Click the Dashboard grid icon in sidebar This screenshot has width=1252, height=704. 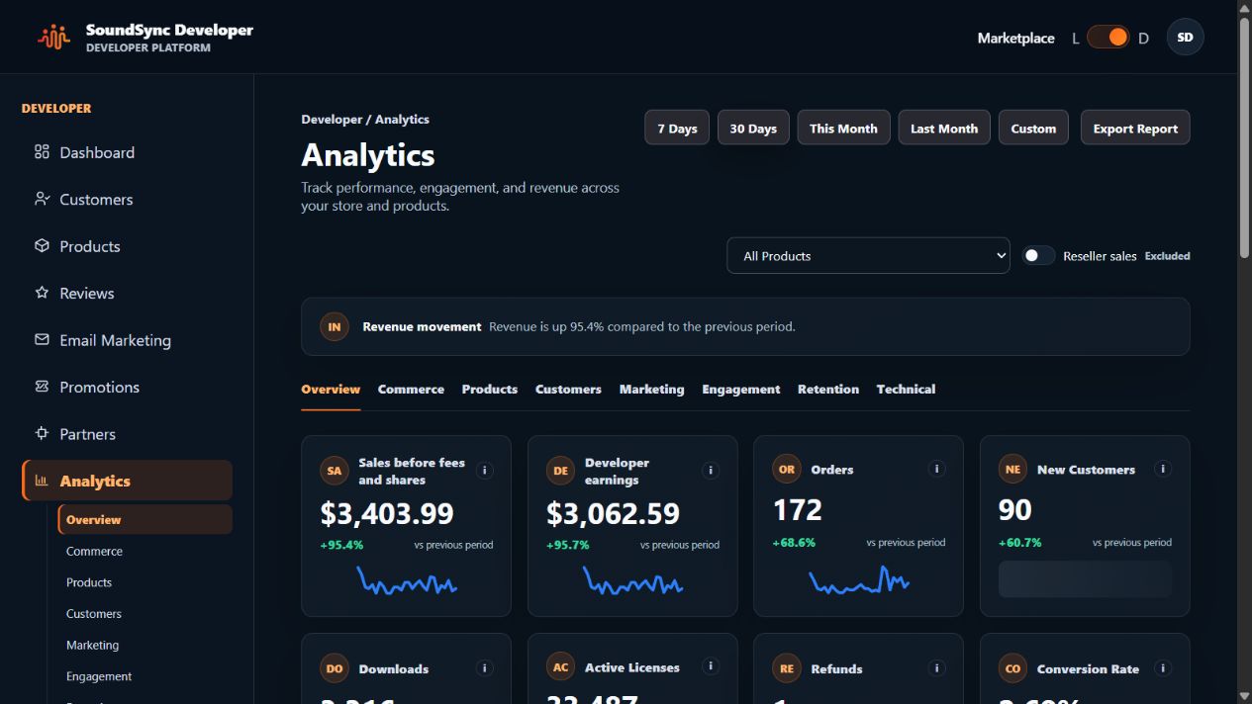click(42, 152)
